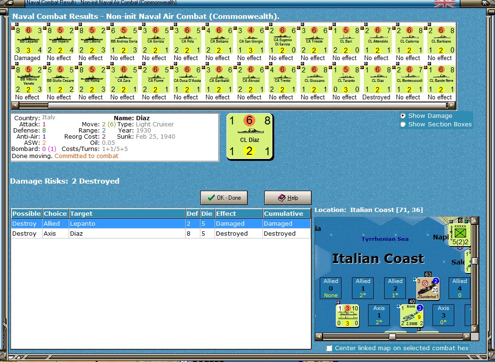Sort table by Die column header
This screenshot has height=362, width=495.
coord(207,213)
